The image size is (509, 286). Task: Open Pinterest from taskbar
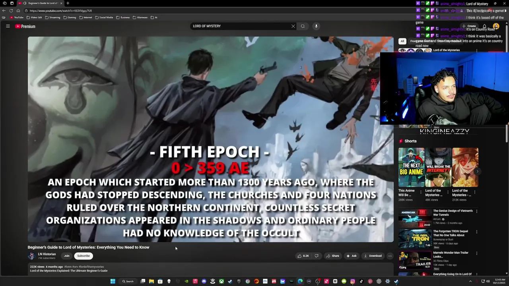pos(370,281)
